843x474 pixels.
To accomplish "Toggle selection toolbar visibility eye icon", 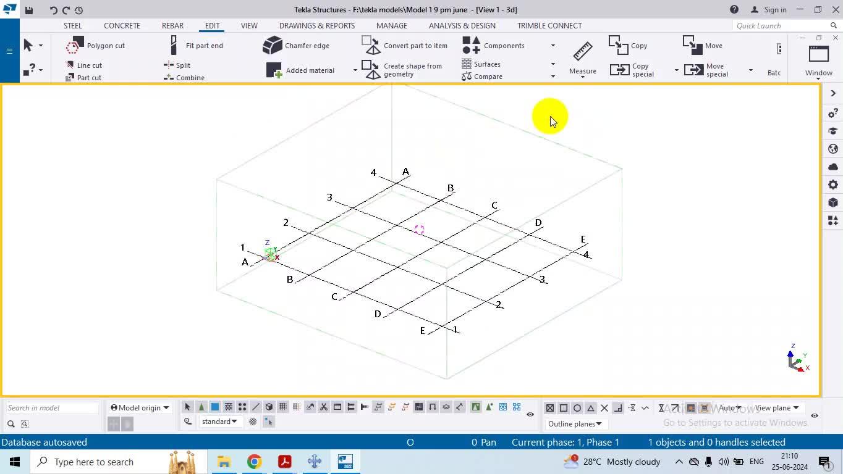I will pos(530,414).
